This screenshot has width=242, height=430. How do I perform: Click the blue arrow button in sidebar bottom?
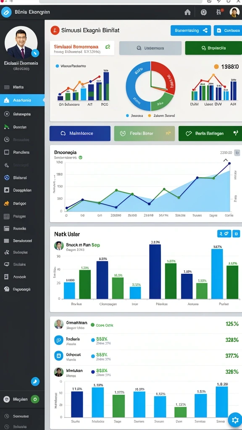(35, 381)
